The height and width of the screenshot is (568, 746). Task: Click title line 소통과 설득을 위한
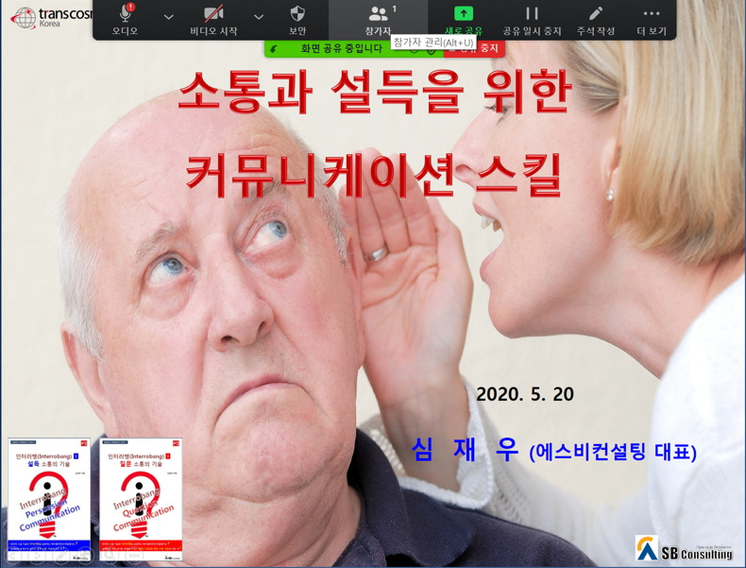pyautogui.click(x=375, y=93)
